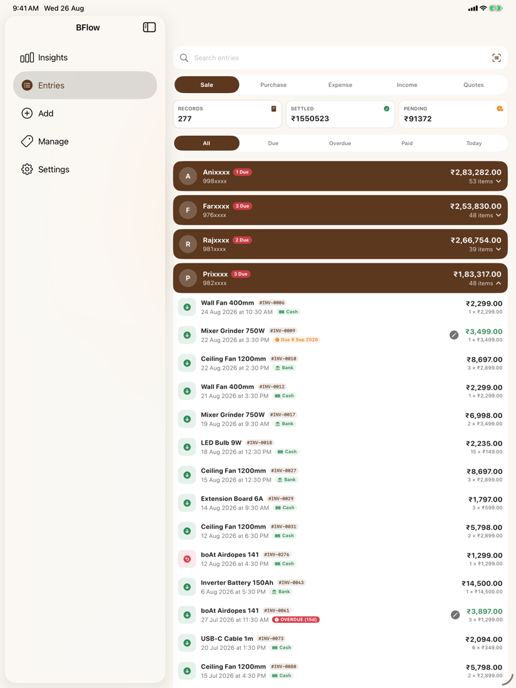Viewport: 516px width, 688px height.
Task: Click the Records card notebook icon
Action: 273,108
